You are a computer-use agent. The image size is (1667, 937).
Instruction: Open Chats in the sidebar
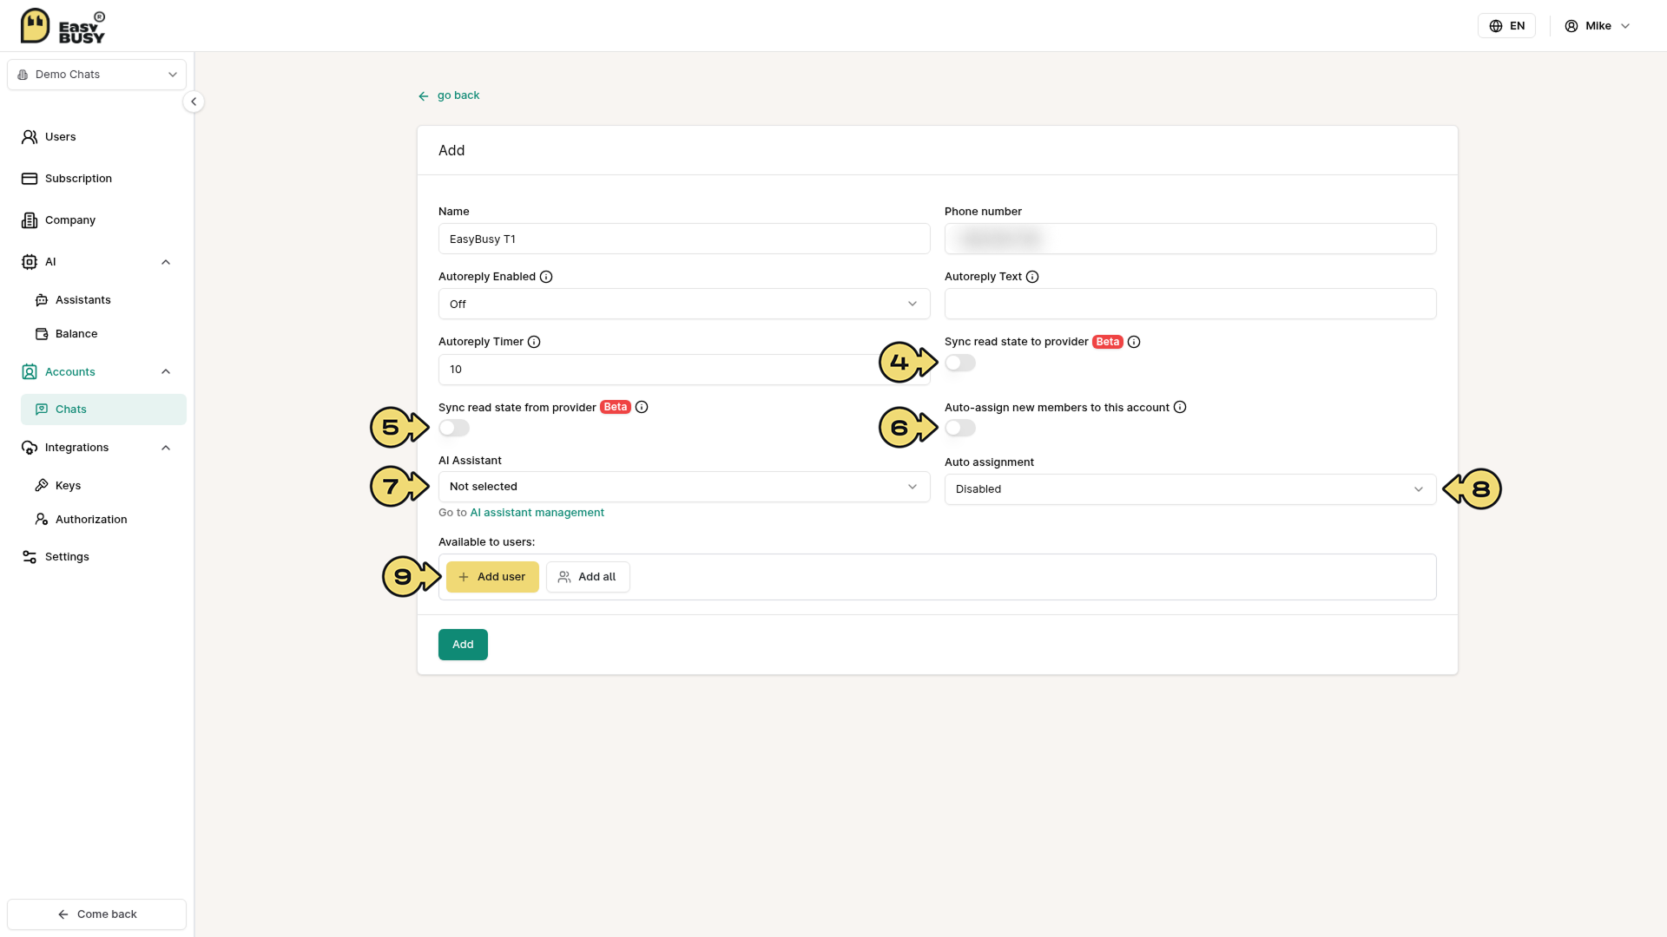[x=103, y=410]
